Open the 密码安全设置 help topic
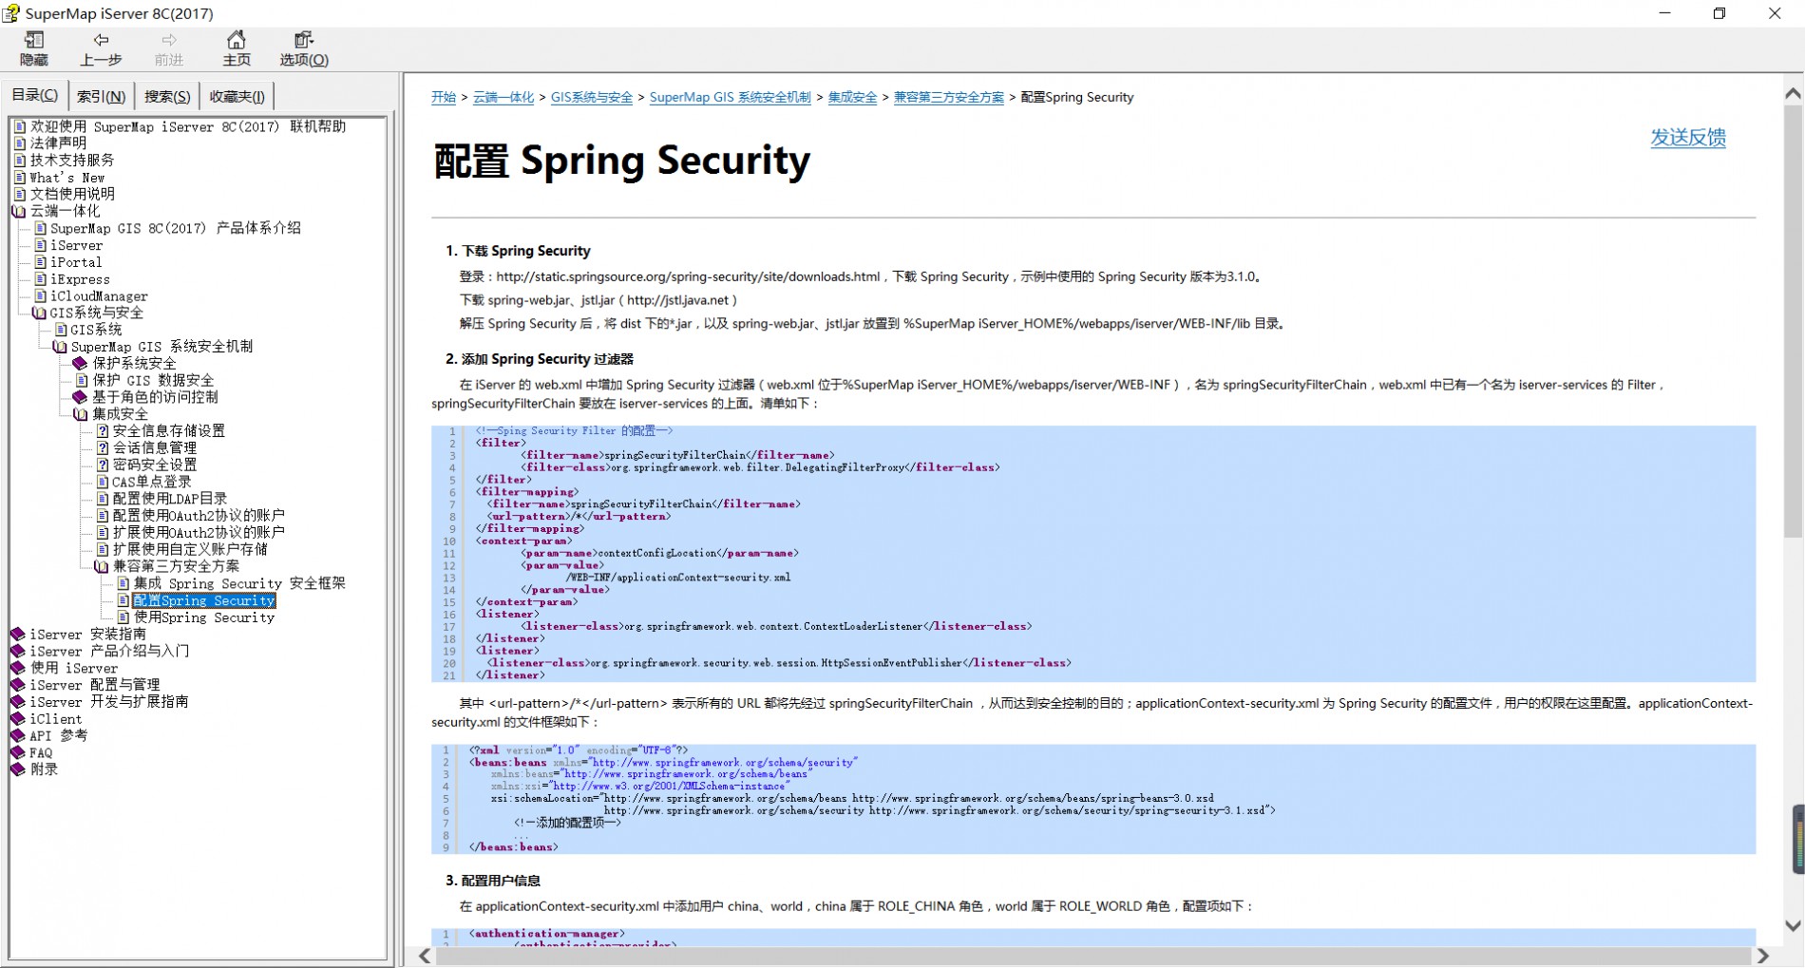This screenshot has height=968, width=1805. [155, 465]
